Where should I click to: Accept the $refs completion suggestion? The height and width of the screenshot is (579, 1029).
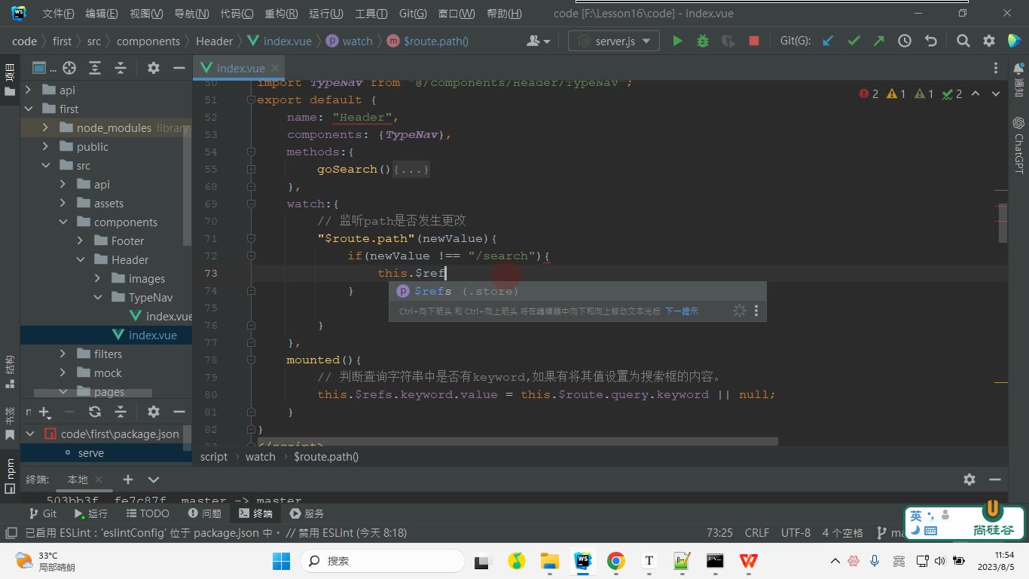[577, 291]
